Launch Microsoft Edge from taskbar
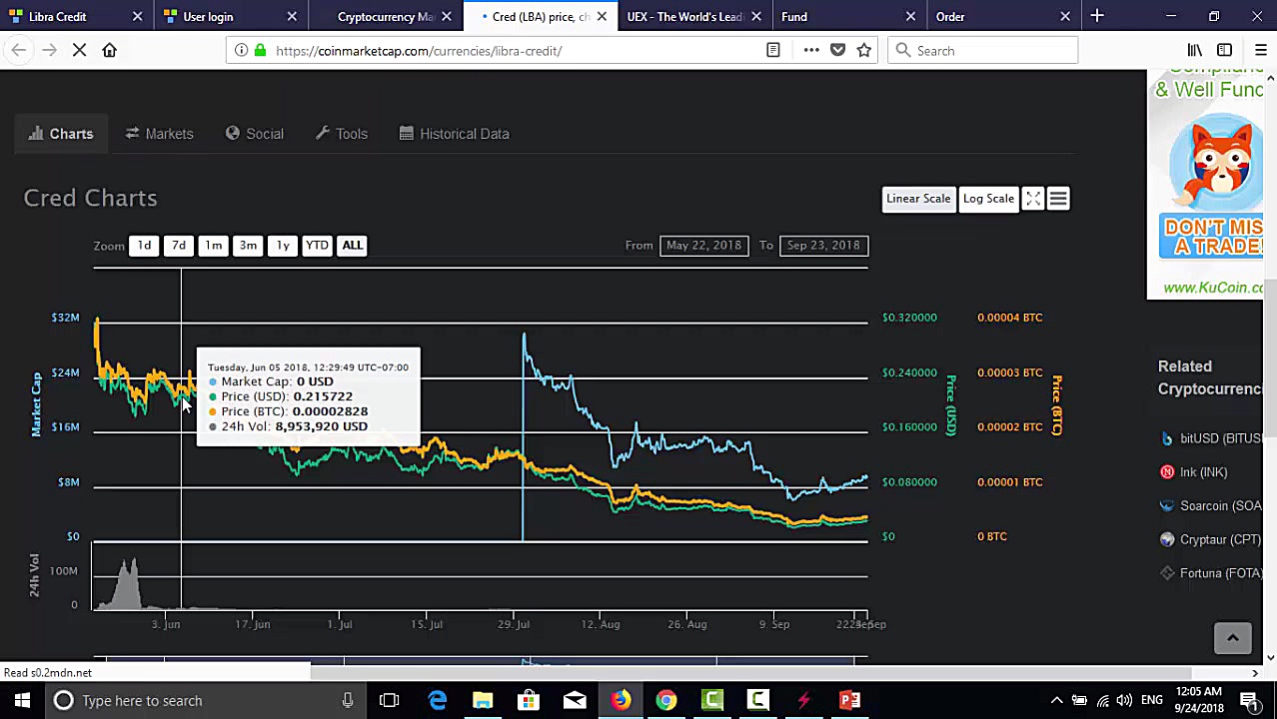The width and height of the screenshot is (1277, 719). 437,700
